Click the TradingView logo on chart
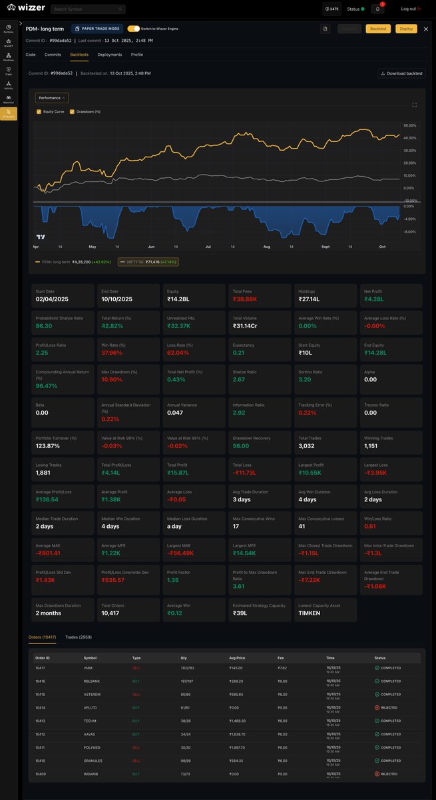Screen dimensions: 436x800 coord(41,237)
